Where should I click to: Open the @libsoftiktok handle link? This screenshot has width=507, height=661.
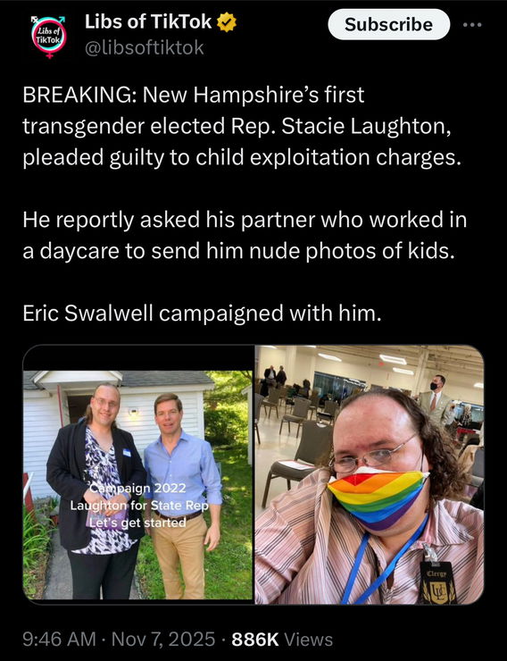tap(145, 47)
